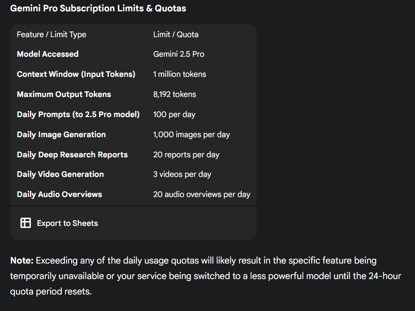Click the bold Note: text below table
Screen dimensions: 415x311
(22, 261)
